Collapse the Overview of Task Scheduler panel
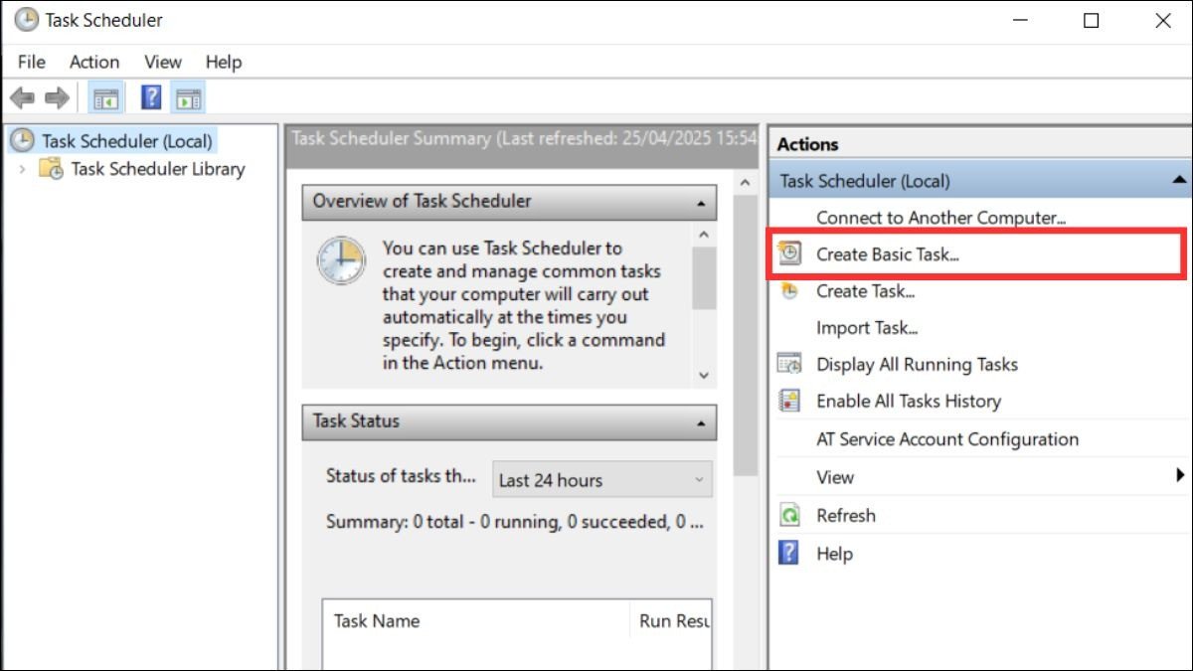The image size is (1193, 671). 704,202
